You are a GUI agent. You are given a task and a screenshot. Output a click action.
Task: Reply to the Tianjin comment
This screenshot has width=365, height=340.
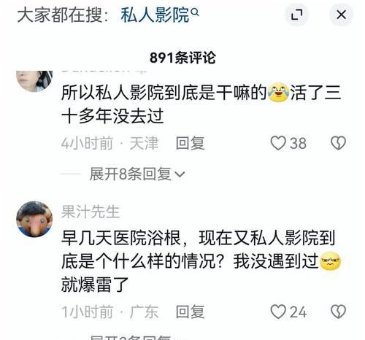(190, 143)
